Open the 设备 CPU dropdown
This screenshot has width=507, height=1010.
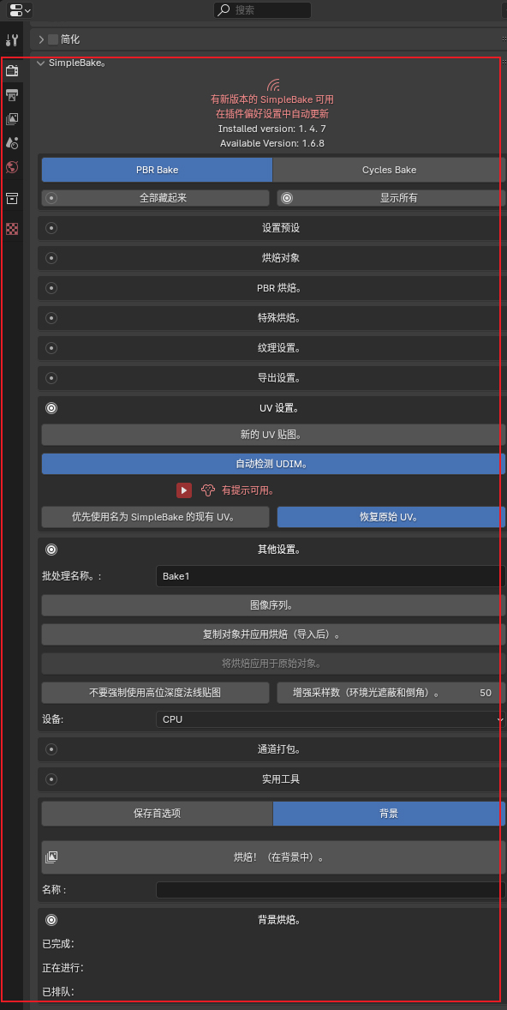point(331,718)
